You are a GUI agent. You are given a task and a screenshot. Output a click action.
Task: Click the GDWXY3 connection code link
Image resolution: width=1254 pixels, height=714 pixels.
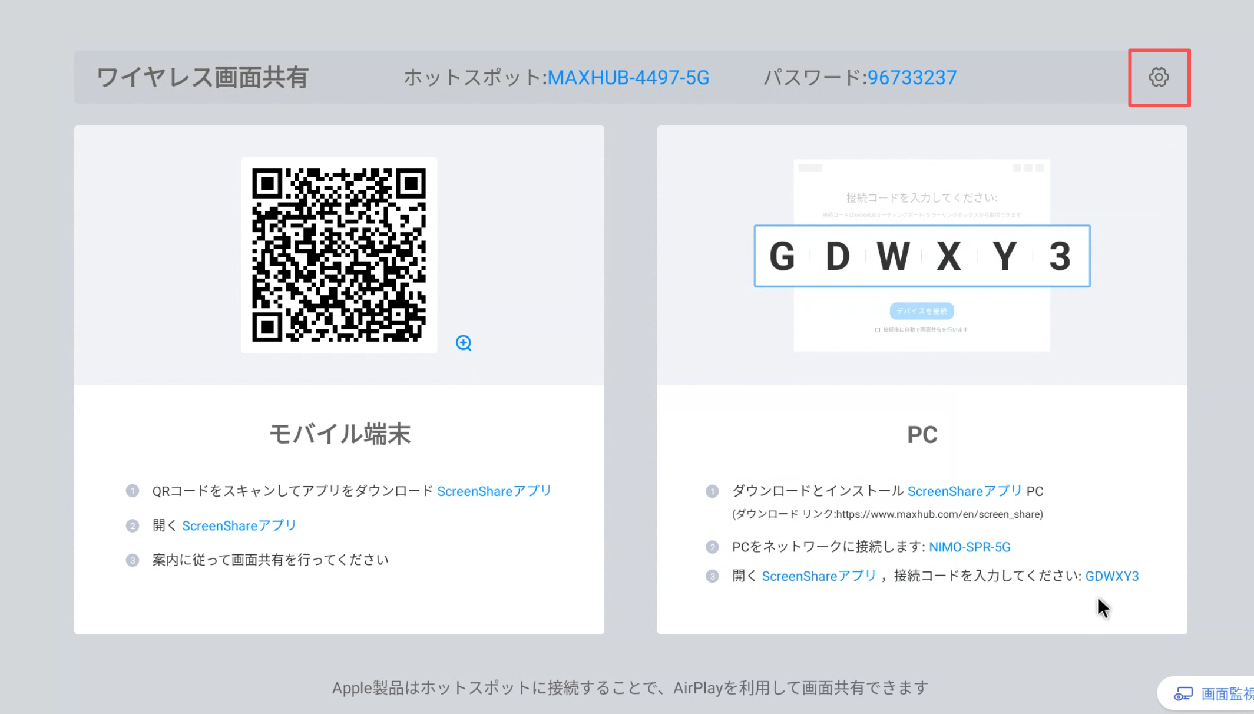[1111, 576]
